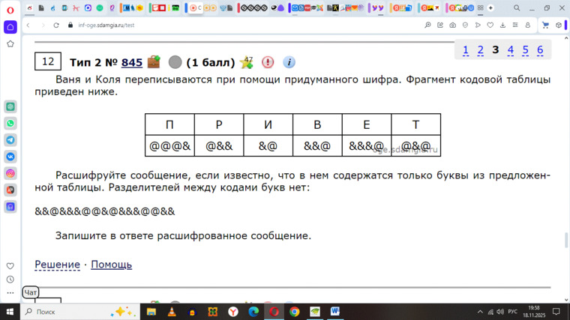Click the blue info icon
Viewport: 570px width, 320px height.
289,62
